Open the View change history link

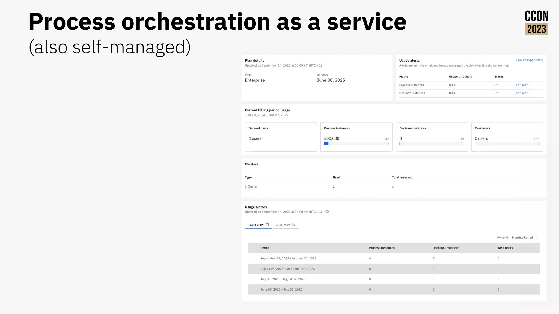(529, 60)
